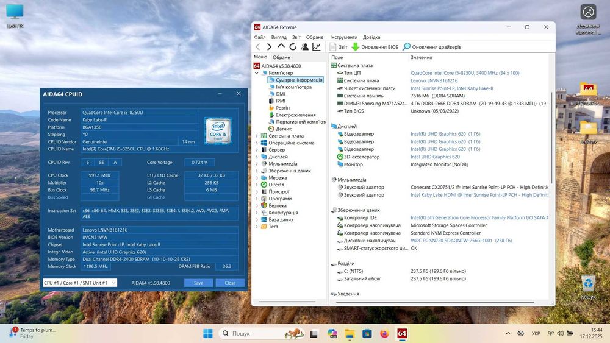610x343 pixels.
Task: Open the Intel UHD Graphics 620 3D-accelerator link
Action: pos(435,157)
